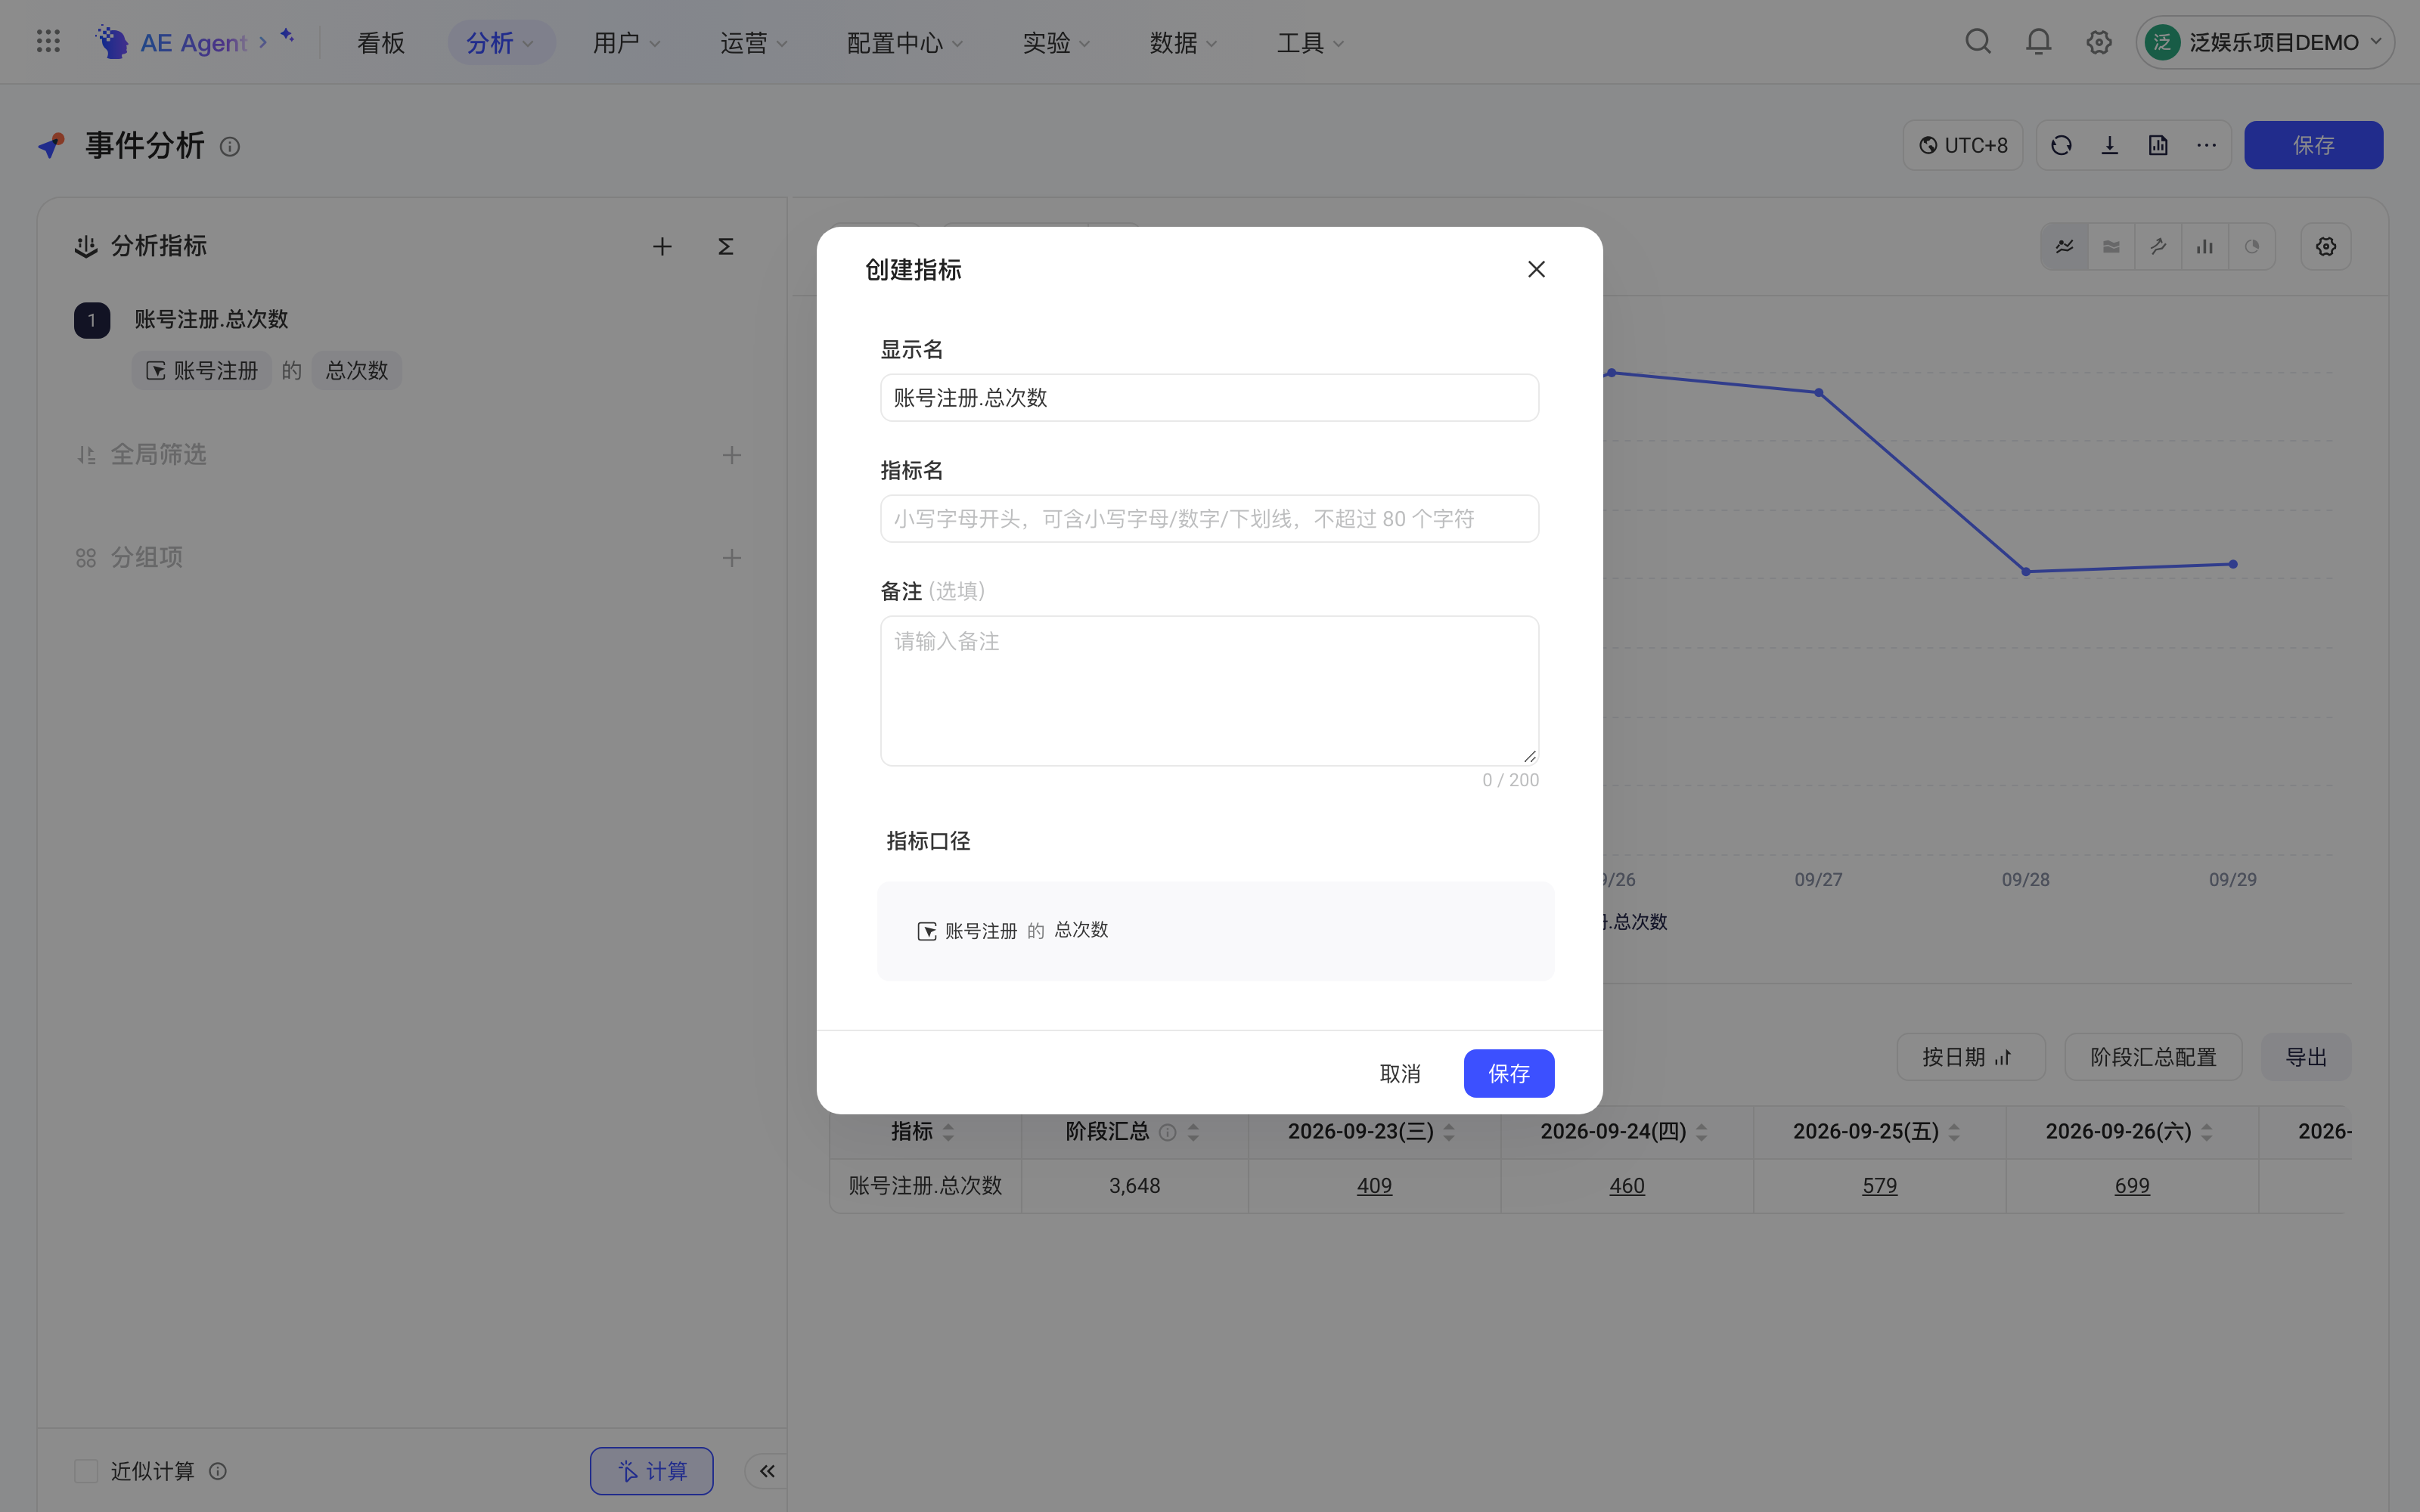Change the UTC+8 timezone

(1962, 146)
